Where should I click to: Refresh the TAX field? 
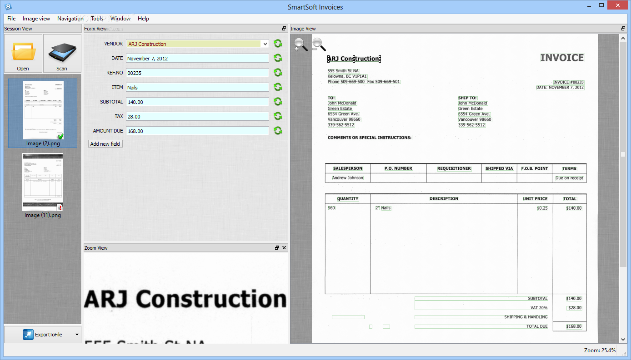tap(278, 116)
